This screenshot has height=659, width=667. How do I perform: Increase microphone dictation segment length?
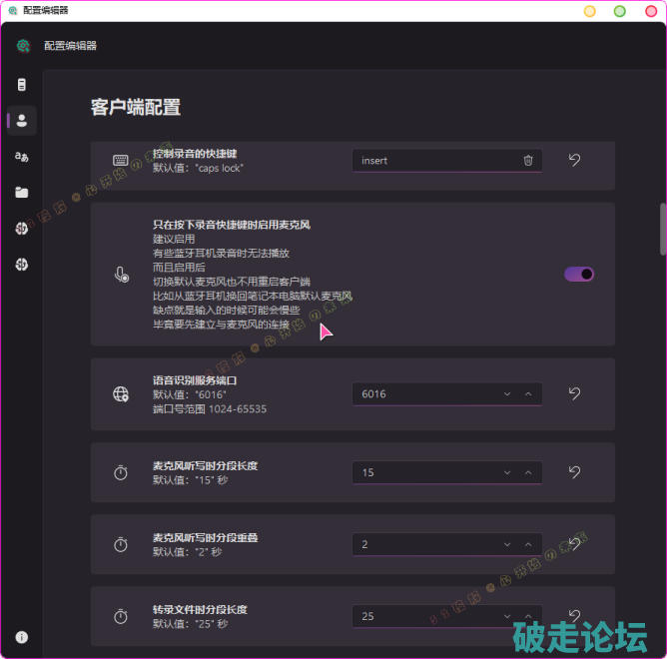[x=528, y=472]
